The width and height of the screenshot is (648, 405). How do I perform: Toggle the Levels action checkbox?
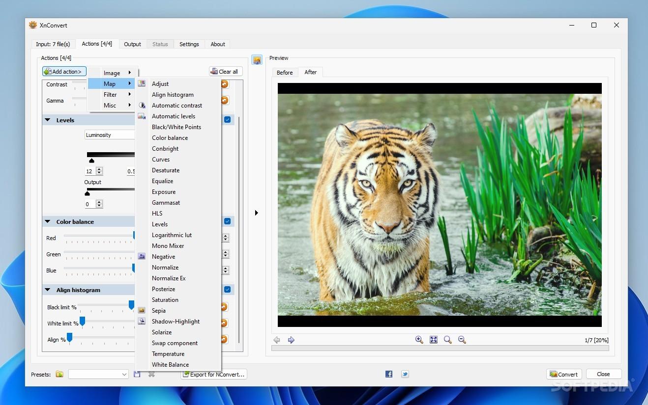[x=228, y=120]
